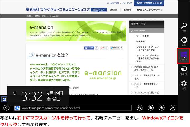190x127 pixels.
Task: Select the 事業領域 navigation item
Action: (x=127, y=10)
